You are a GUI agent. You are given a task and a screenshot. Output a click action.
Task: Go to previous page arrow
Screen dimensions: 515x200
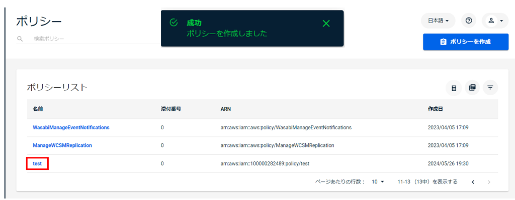pyautogui.click(x=473, y=181)
